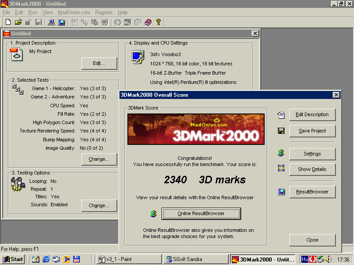The image size is (354, 265).
Task: Click the Testing Options gears icon
Action: [x=18, y=184]
